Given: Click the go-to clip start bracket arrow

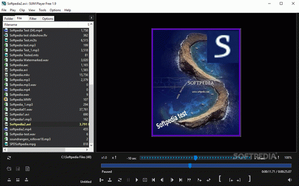Looking at the screenshot, I should tap(231, 180).
